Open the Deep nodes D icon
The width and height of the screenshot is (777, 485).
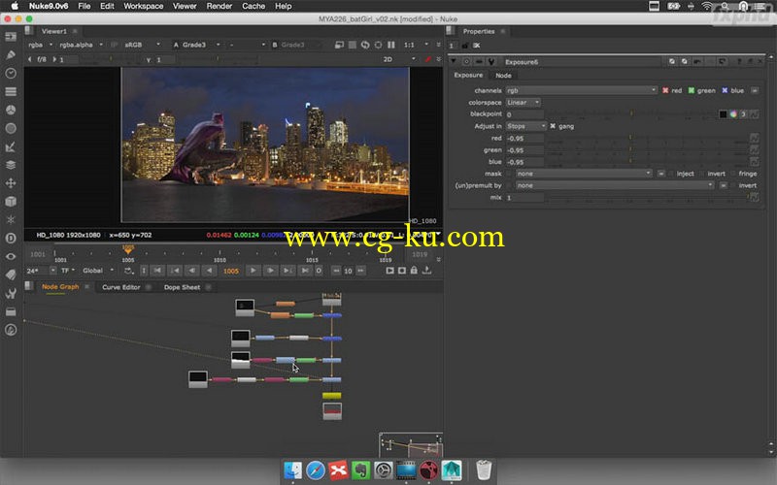pos(11,238)
